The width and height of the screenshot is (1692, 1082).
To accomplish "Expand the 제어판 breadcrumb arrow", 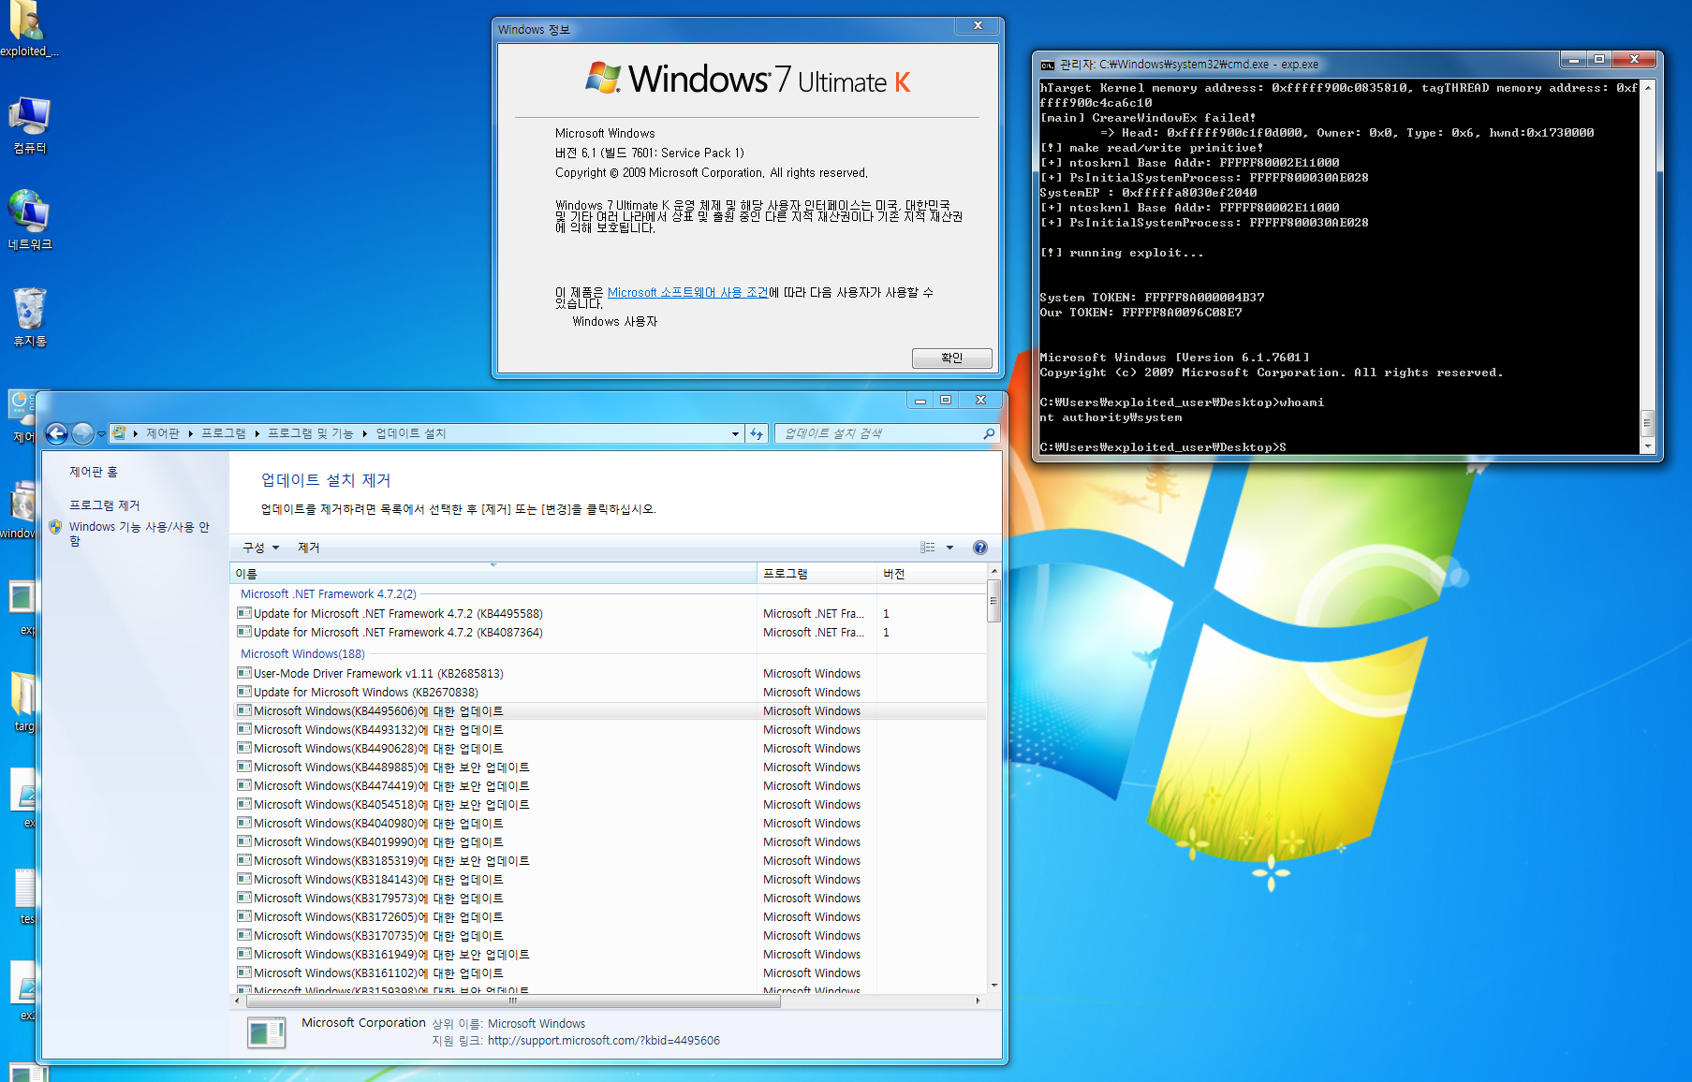I will pos(190,433).
